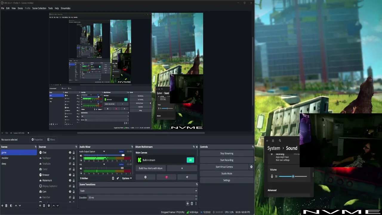Open virtual camera settings gear

[x=251, y=167]
